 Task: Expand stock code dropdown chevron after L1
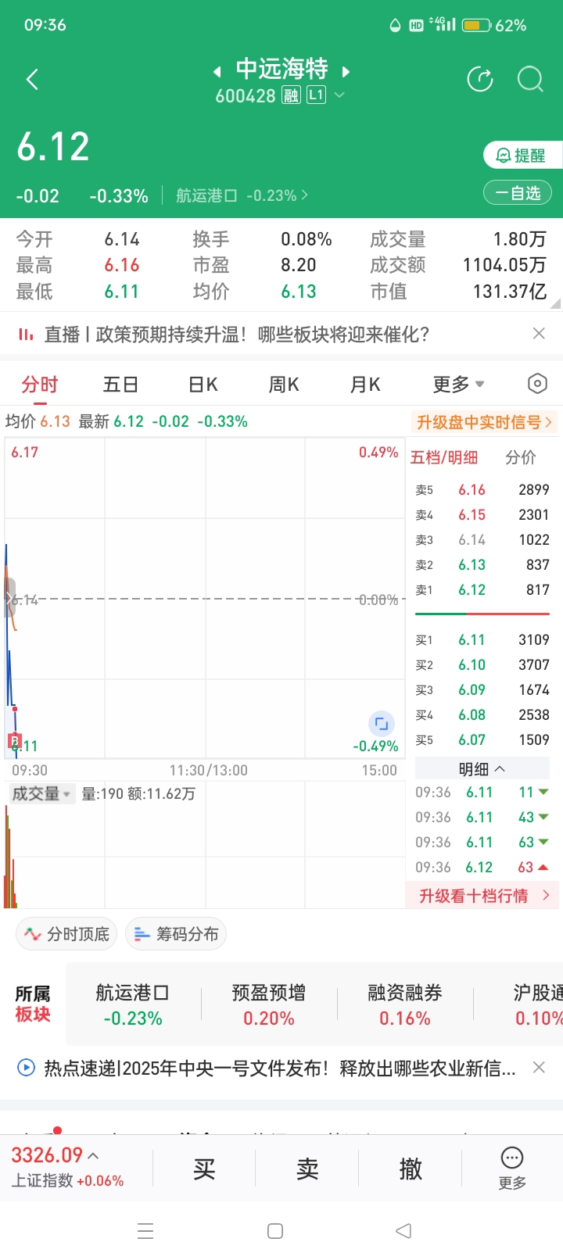tap(339, 95)
